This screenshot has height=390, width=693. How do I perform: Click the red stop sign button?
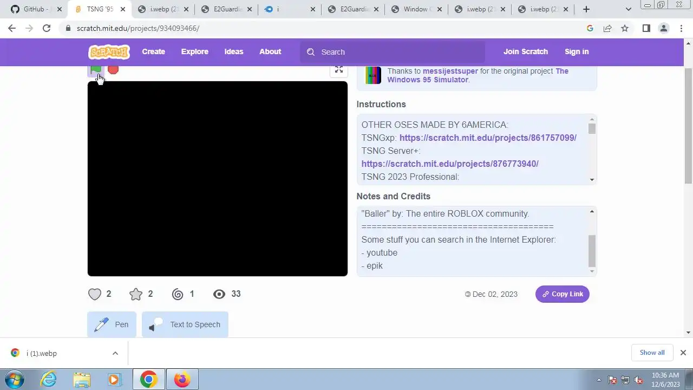click(113, 70)
